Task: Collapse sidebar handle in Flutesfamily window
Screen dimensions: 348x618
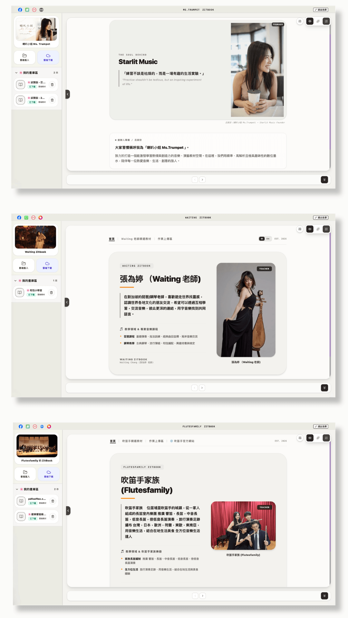Action: [68, 511]
